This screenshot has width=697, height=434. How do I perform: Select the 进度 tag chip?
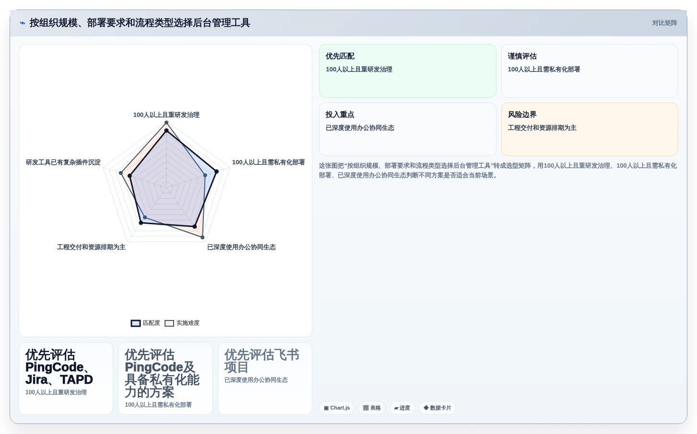click(x=402, y=408)
